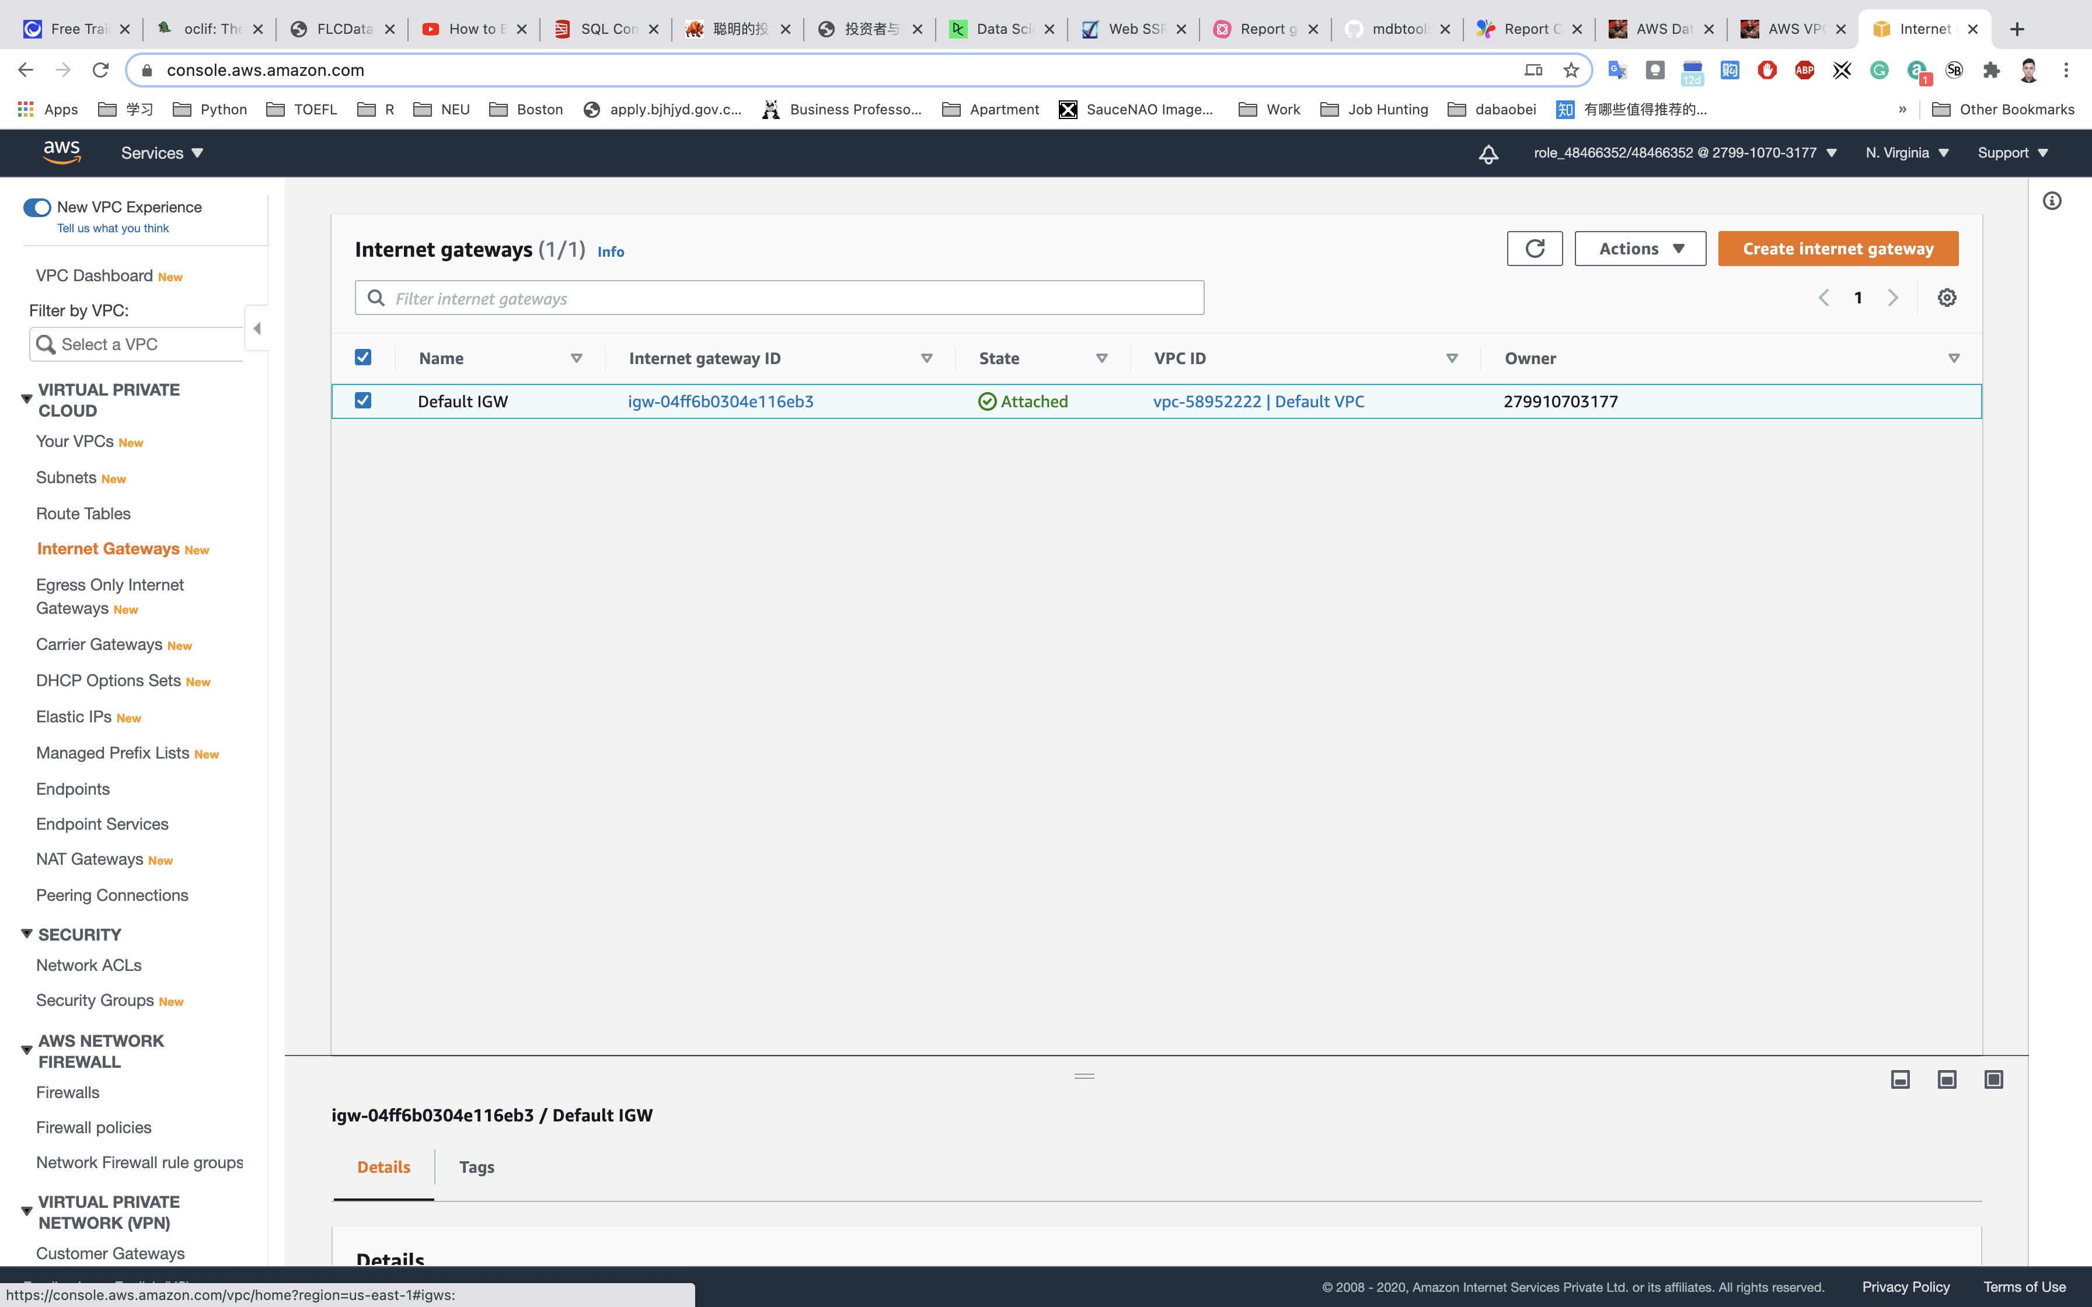Click the AWS notifications bell icon
The width and height of the screenshot is (2092, 1307).
1488,154
